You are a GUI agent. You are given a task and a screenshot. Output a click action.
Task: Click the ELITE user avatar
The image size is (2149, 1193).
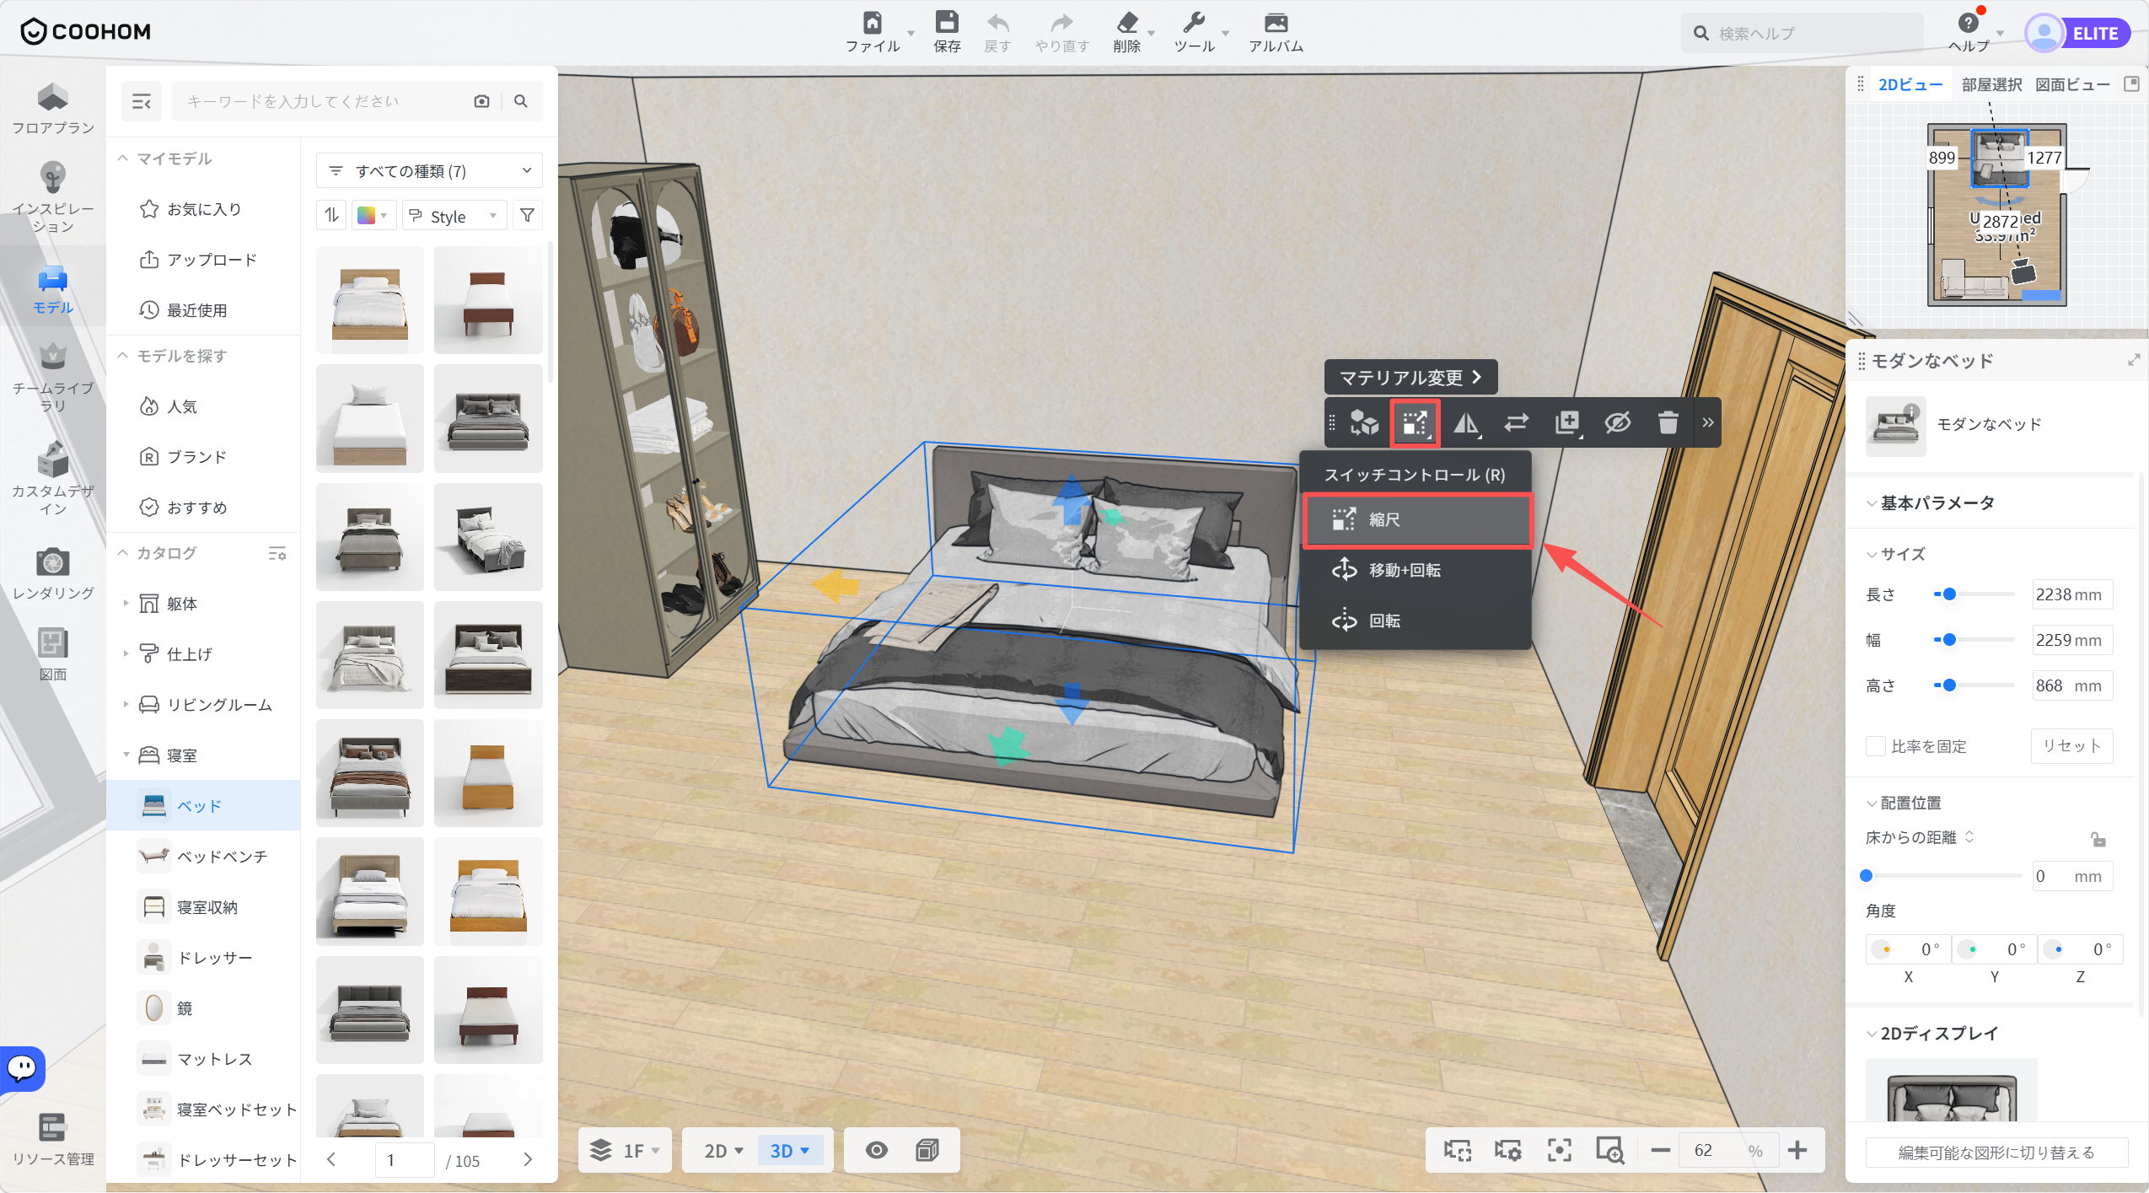2044,33
